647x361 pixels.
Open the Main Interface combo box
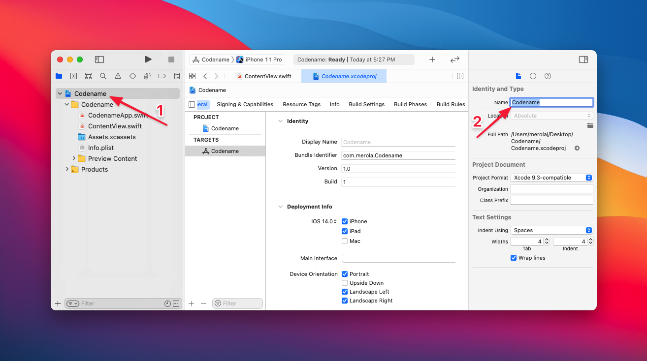(399, 258)
